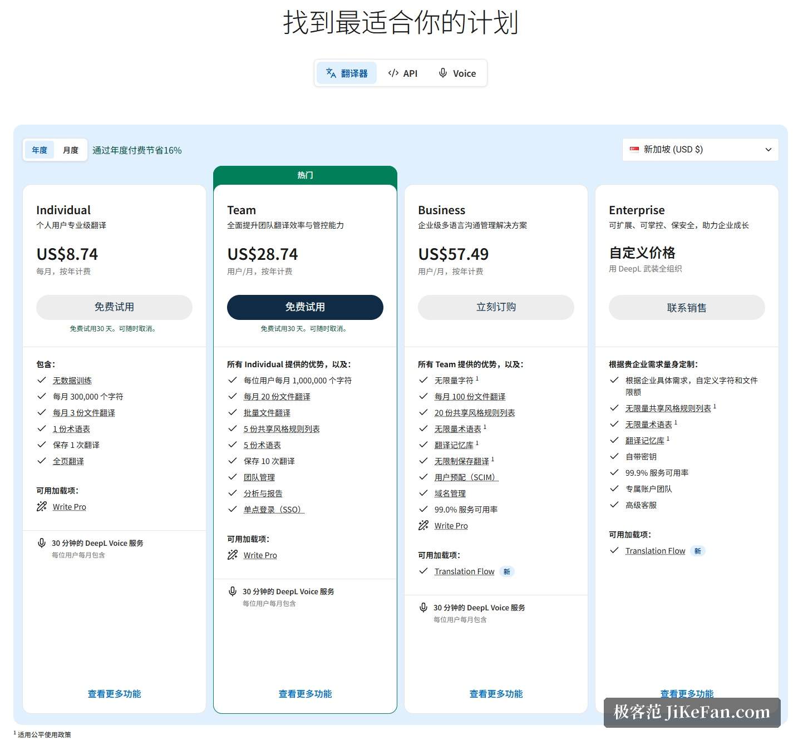793x740 pixels.
Task: Click 每月 20 份文件翻译 in Team plan
Action: pyautogui.click(x=277, y=397)
